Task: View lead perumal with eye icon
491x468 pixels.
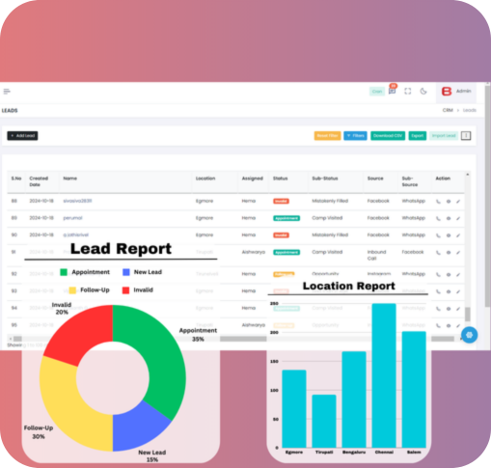Action: pyautogui.click(x=449, y=218)
